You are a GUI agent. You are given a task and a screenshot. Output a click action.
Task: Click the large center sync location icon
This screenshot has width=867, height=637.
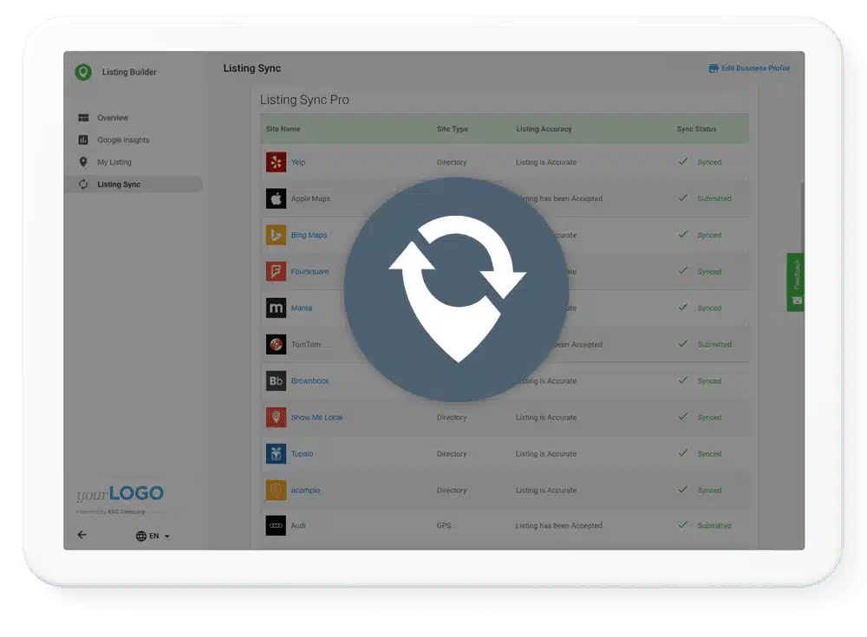tap(456, 289)
